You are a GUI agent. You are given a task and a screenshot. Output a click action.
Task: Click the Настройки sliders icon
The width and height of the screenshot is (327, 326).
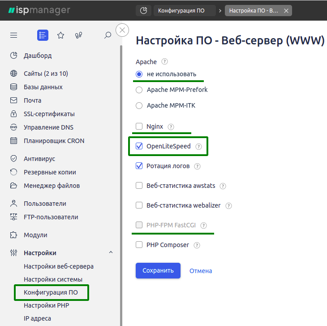pyautogui.click(x=14, y=253)
